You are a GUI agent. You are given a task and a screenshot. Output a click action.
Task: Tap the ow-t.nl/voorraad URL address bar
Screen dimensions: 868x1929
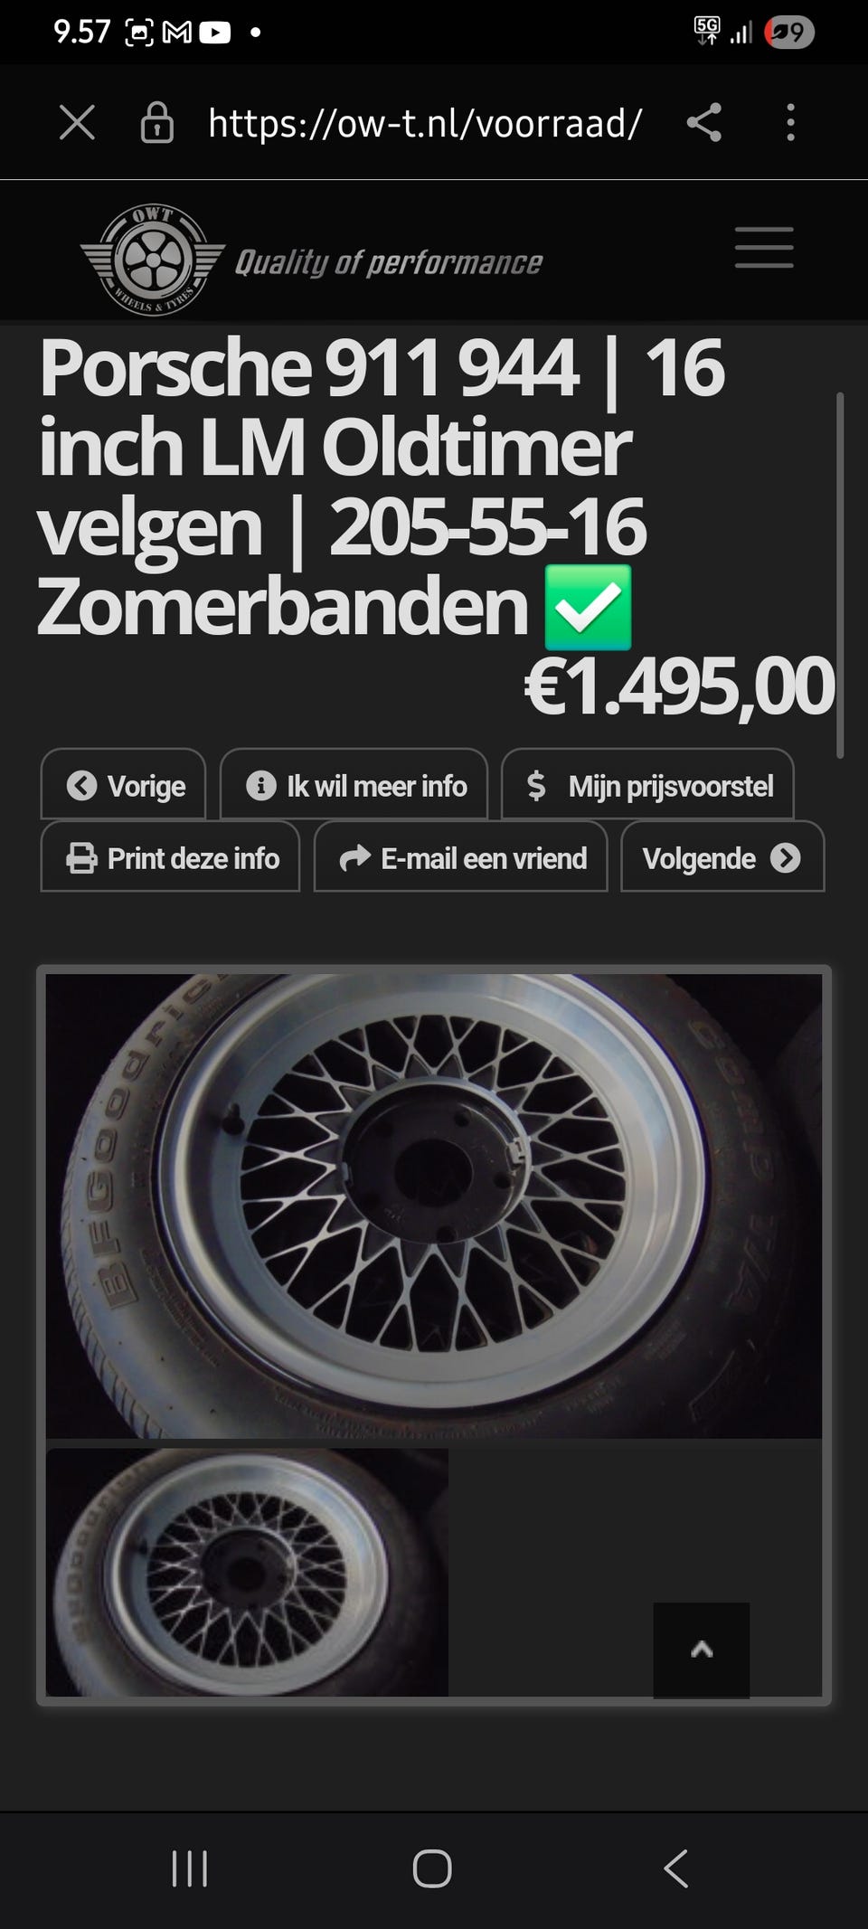coord(425,122)
